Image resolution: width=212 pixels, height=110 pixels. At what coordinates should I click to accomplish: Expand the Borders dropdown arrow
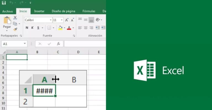[53, 28]
